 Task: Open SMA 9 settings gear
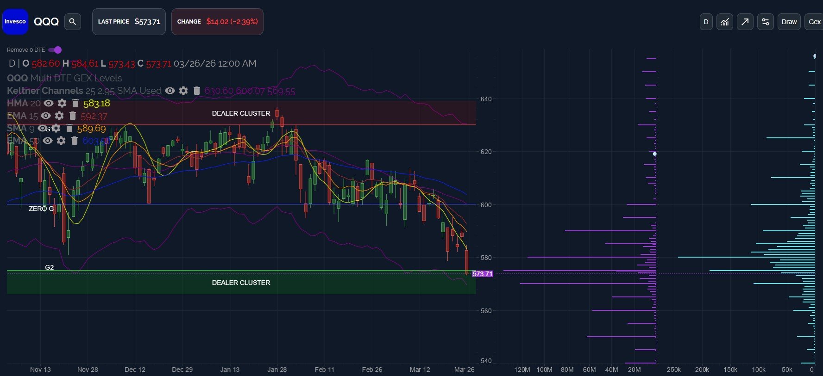(x=57, y=128)
